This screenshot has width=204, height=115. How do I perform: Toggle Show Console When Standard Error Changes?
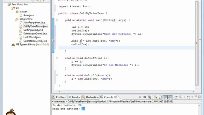(170, 97)
